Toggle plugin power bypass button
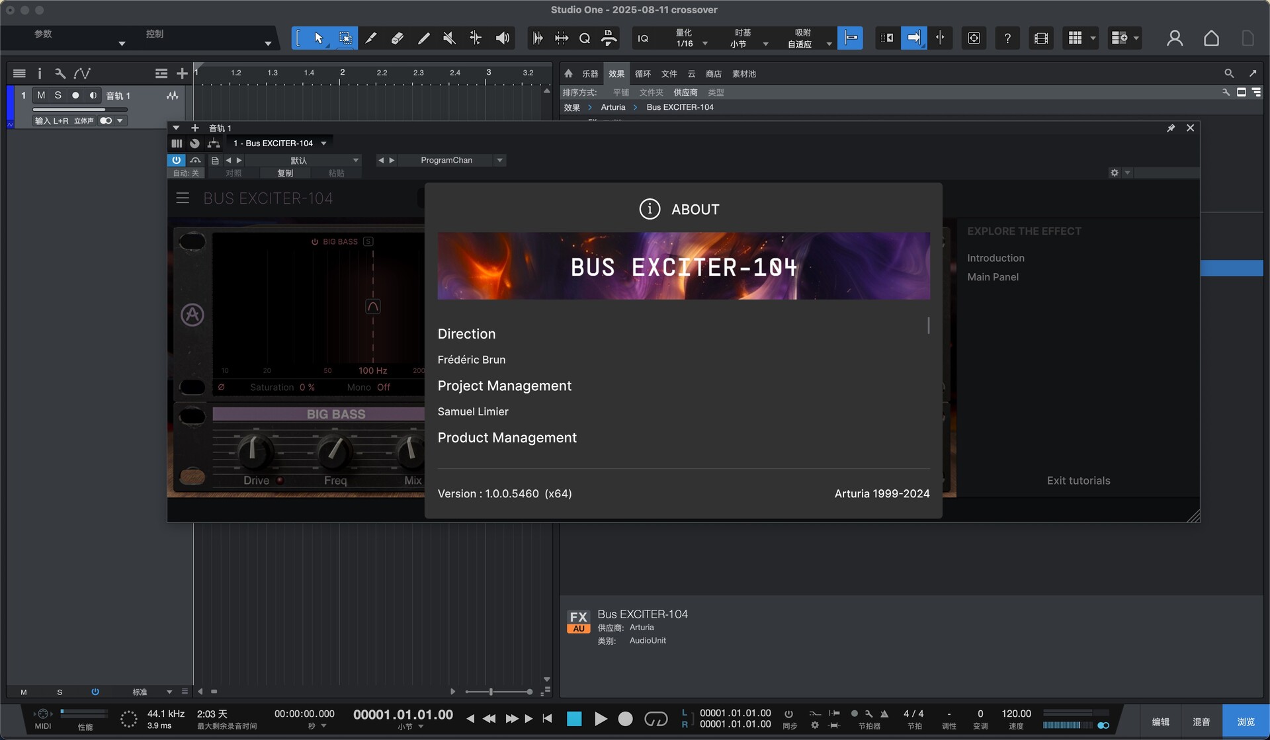The image size is (1270, 740). (x=176, y=160)
